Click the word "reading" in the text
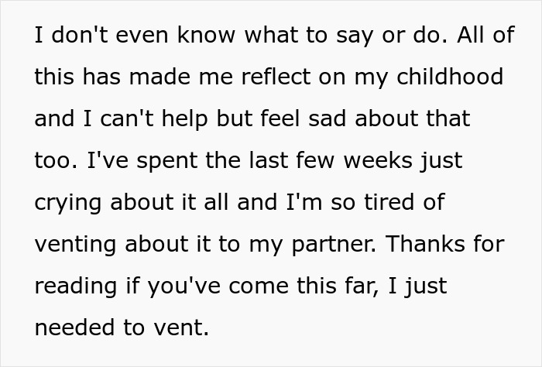This screenshot has width=542, height=367. 70,286
